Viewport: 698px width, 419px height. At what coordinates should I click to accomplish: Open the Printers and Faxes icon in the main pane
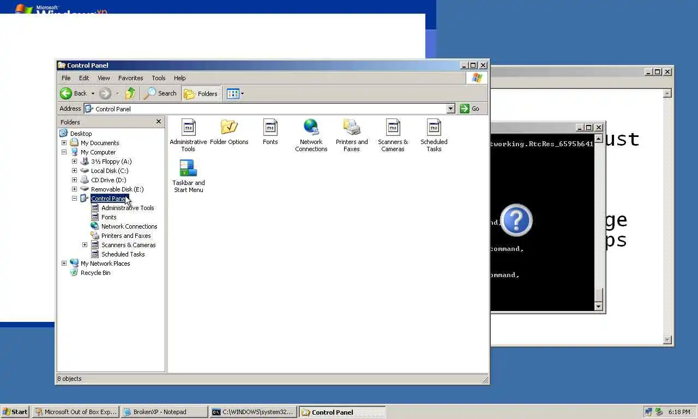click(352, 135)
